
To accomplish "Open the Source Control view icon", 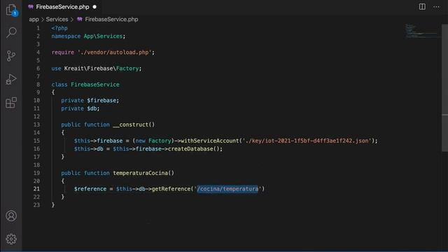I will point(11,56).
